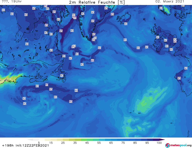Viewport: 192px width, 148px height.
Task: Click the map title '2m Relative Feuchte [%]'
Action: (97, 2)
